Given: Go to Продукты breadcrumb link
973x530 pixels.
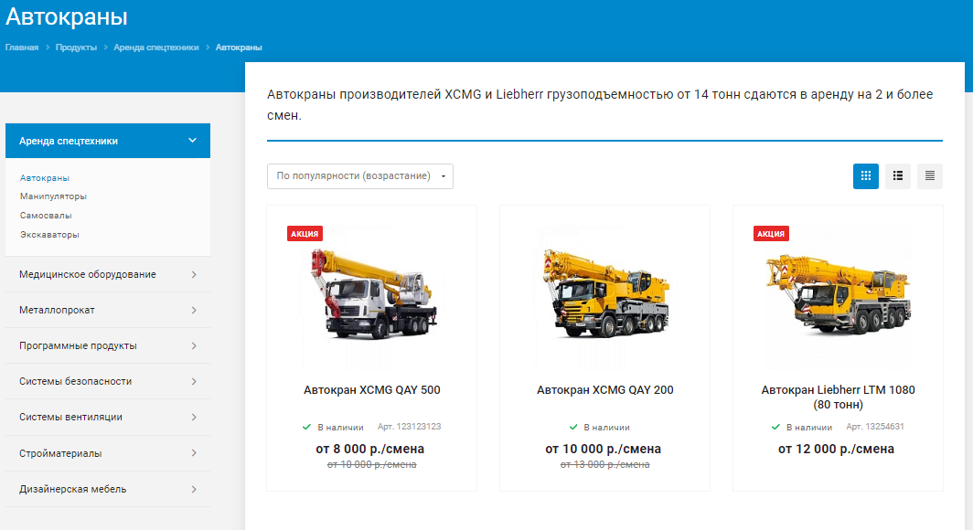Looking at the screenshot, I should click(x=76, y=48).
